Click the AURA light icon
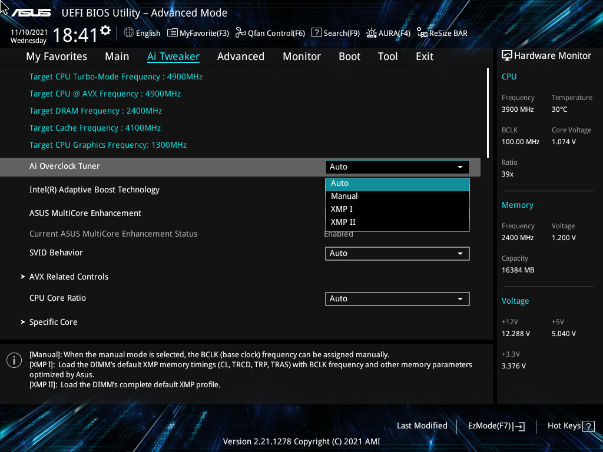The height and width of the screenshot is (452, 603). [371, 33]
